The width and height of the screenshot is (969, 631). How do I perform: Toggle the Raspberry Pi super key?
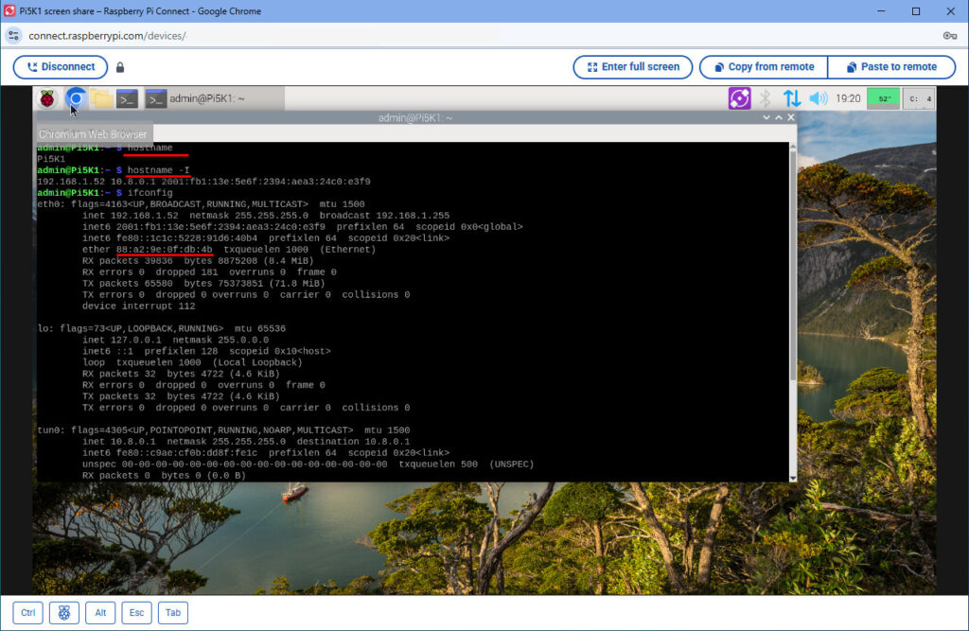click(64, 612)
